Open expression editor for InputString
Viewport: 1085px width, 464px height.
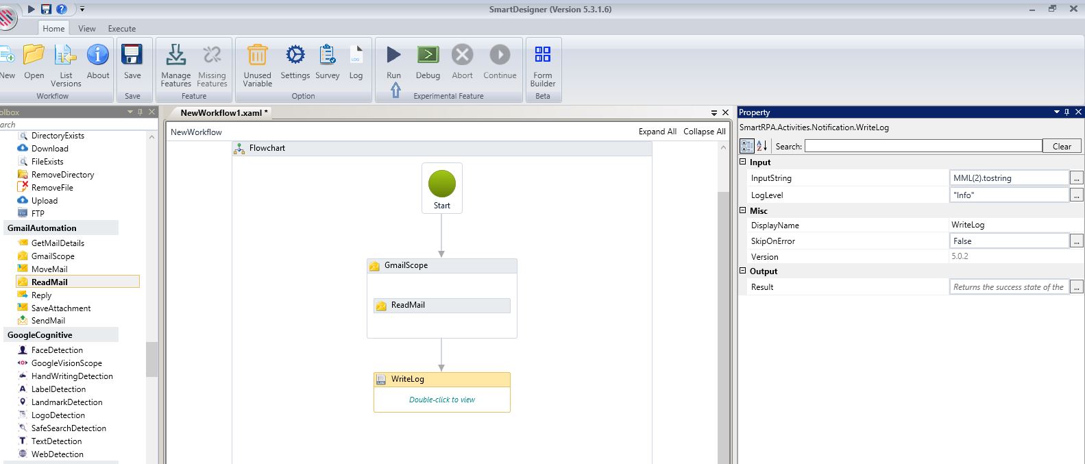1077,178
